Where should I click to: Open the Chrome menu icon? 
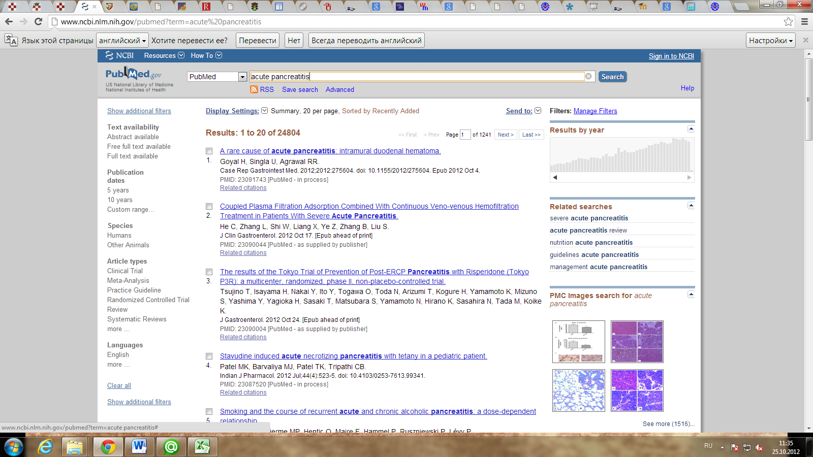click(x=804, y=22)
